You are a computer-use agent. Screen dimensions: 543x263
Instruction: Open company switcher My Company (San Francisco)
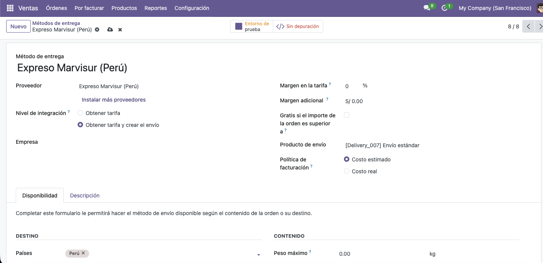[495, 8]
